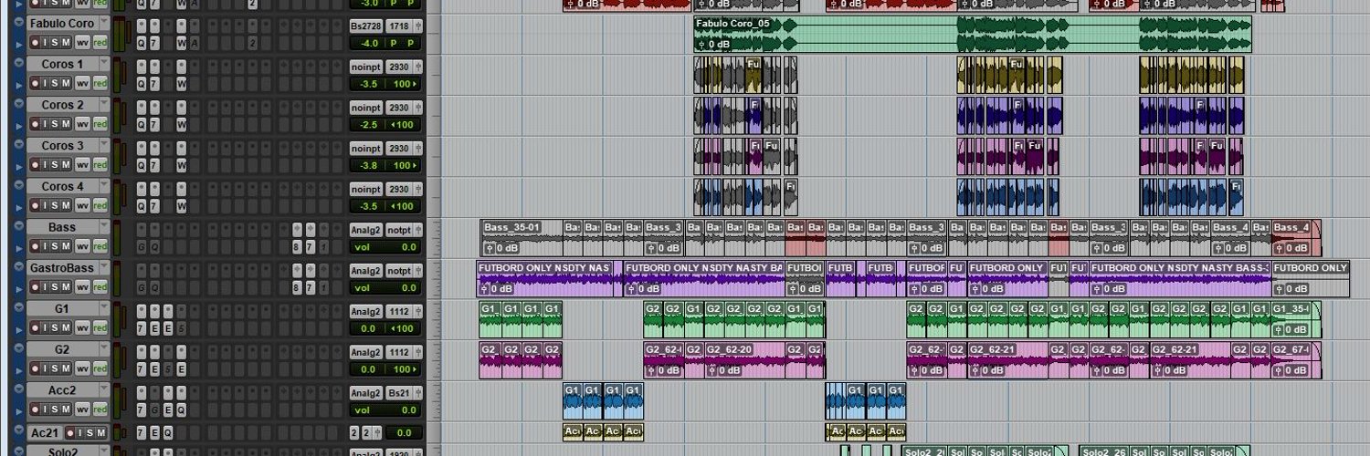Open the E insert on Ac21 track

[154, 433]
